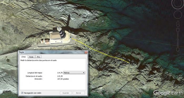Click the look-around compass ring control

tap(178, 3)
